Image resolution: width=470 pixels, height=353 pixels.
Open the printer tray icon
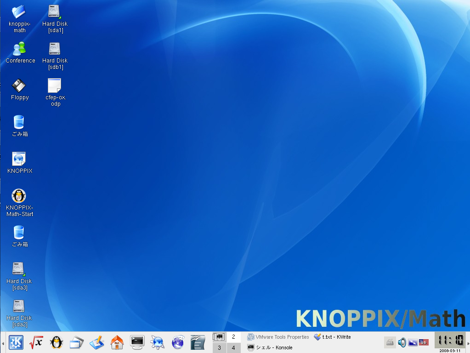click(x=390, y=342)
